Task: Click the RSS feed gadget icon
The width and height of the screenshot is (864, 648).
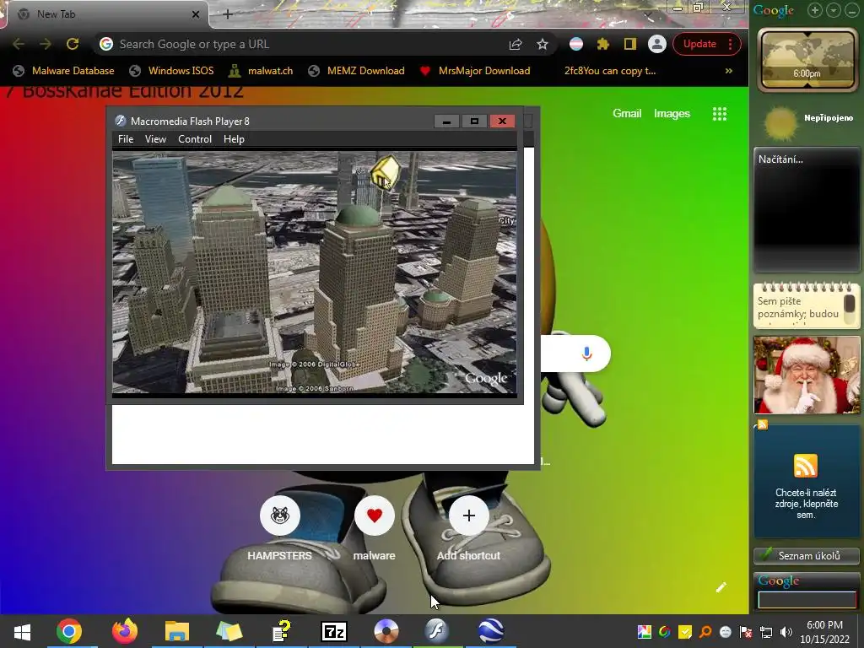Action: click(806, 466)
